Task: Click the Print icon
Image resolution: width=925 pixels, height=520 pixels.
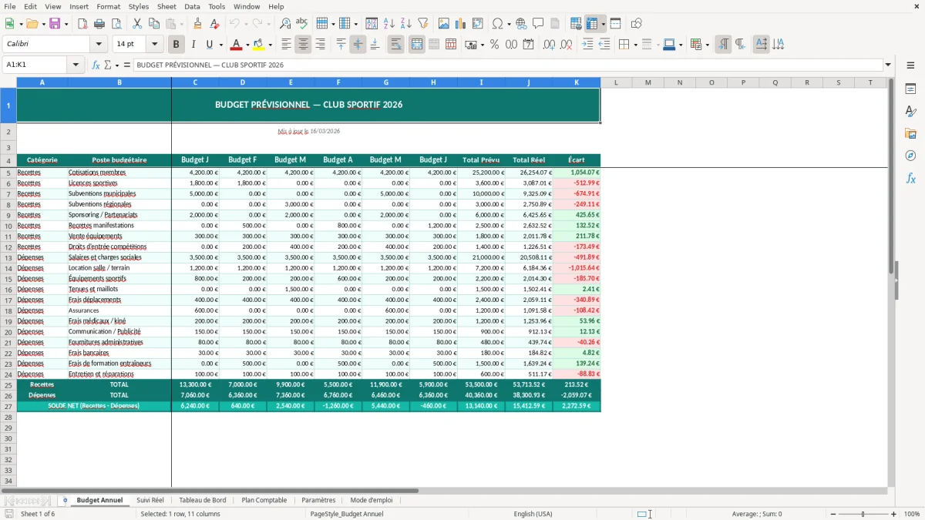Action: click(99, 24)
